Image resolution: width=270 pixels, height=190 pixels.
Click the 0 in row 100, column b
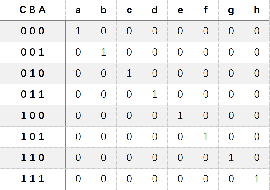tap(104, 116)
